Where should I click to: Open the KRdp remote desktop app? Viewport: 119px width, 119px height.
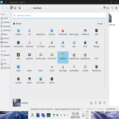pyautogui.click(x=18, y=68)
